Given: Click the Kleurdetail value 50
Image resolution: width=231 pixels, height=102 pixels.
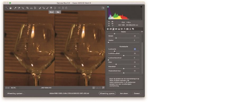Looking at the screenshot, I should pyautogui.click(x=135, y=66).
